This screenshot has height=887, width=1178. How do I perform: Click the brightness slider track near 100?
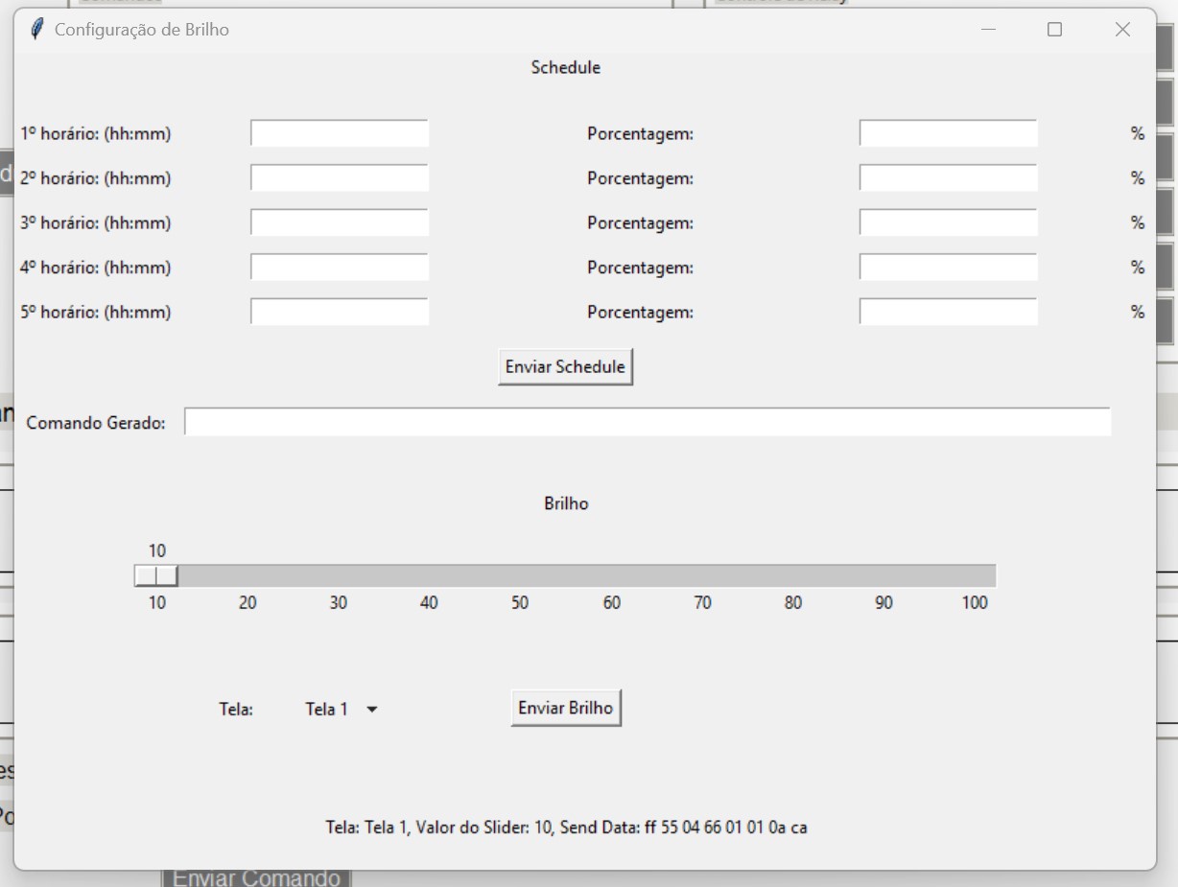(x=976, y=575)
